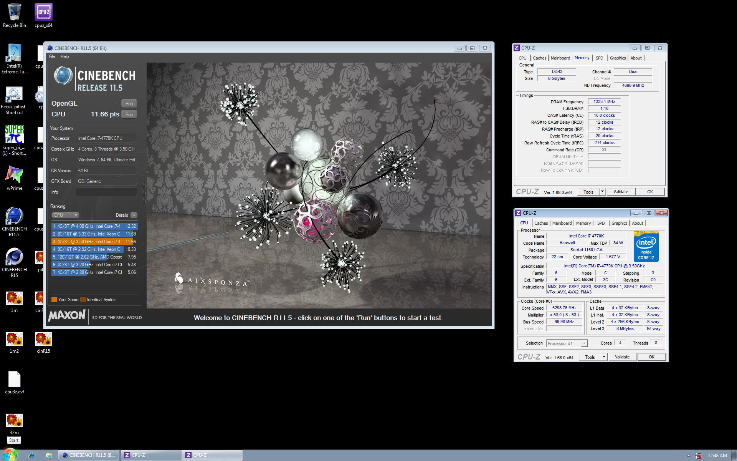The height and width of the screenshot is (461, 737).
Task: Open Caches tab in lower CPU-Z
Action: pos(541,223)
